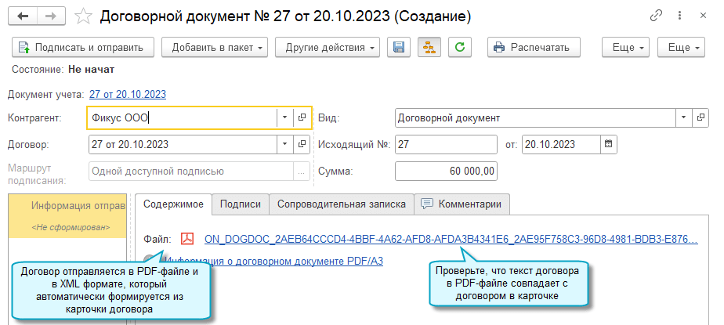This screenshot has width=724, height=325.
Task: Open the Контрагент record with its open icon
Action: point(302,117)
